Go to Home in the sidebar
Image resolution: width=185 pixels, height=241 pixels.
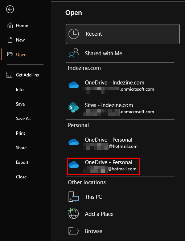pos(22,25)
